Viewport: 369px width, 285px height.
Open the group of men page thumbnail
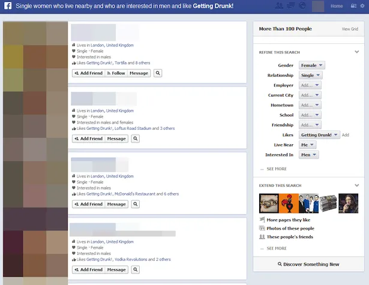coord(309,203)
